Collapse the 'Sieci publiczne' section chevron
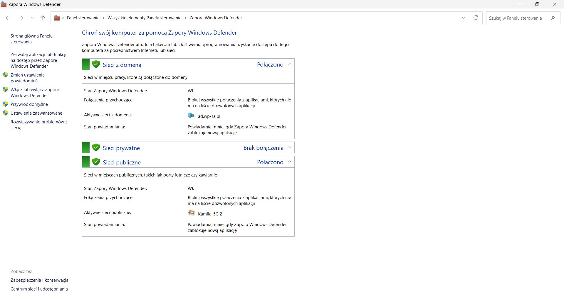The height and width of the screenshot is (299, 564). (289, 162)
